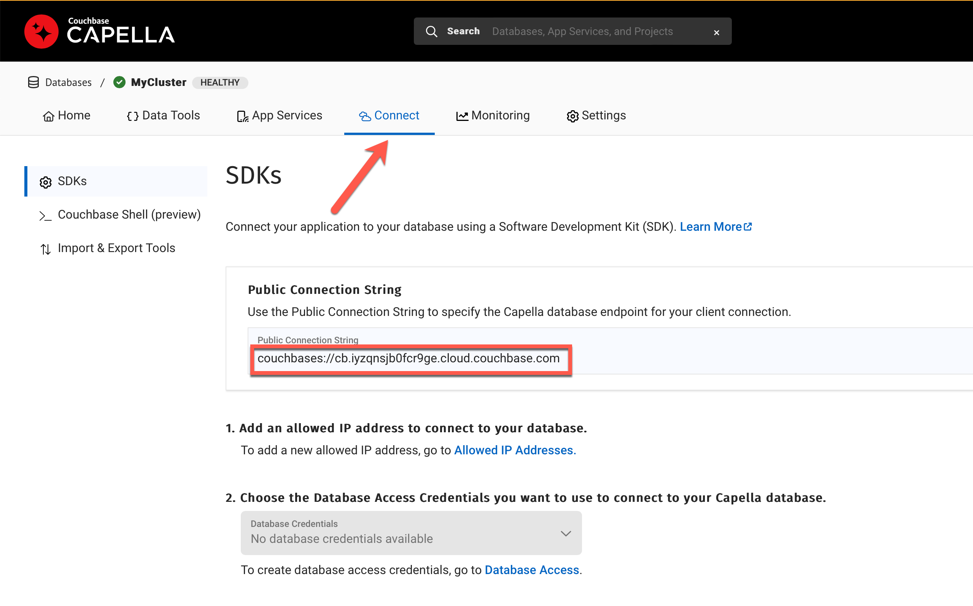Click the MyCluster breadcrumb name
The height and width of the screenshot is (606, 973).
click(159, 82)
